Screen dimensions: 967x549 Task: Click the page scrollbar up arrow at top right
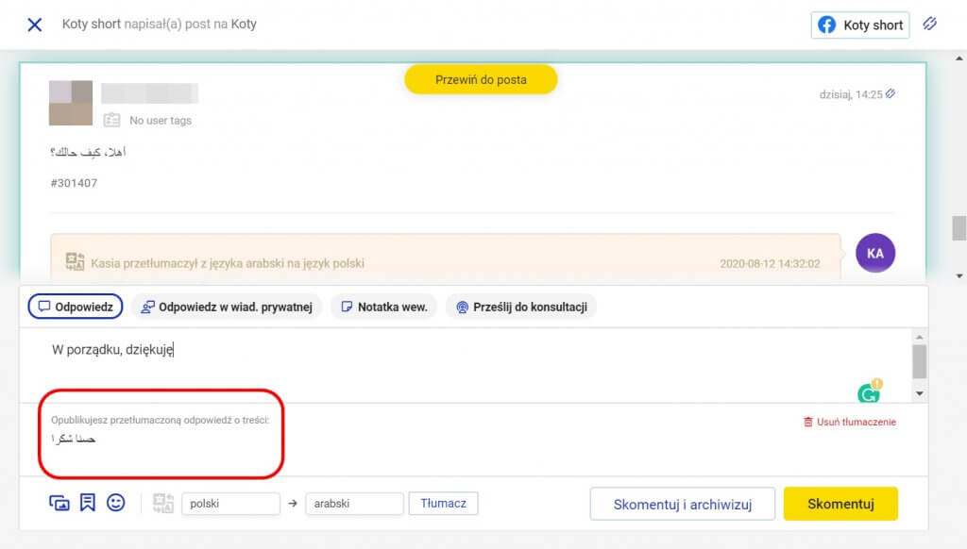pyautogui.click(x=959, y=58)
